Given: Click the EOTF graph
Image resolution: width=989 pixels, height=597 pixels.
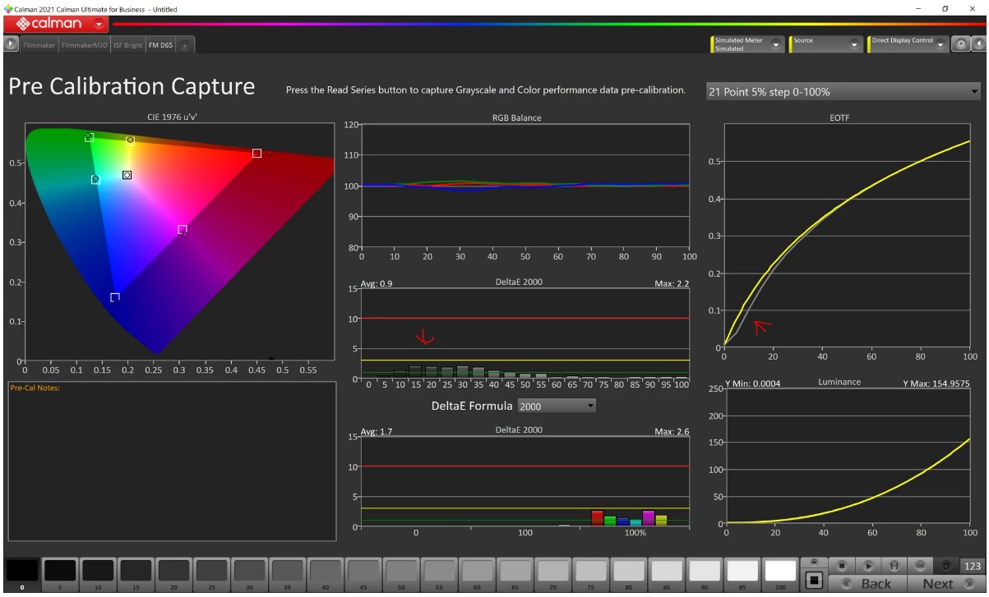Looking at the screenshot, I should [847, 236].
